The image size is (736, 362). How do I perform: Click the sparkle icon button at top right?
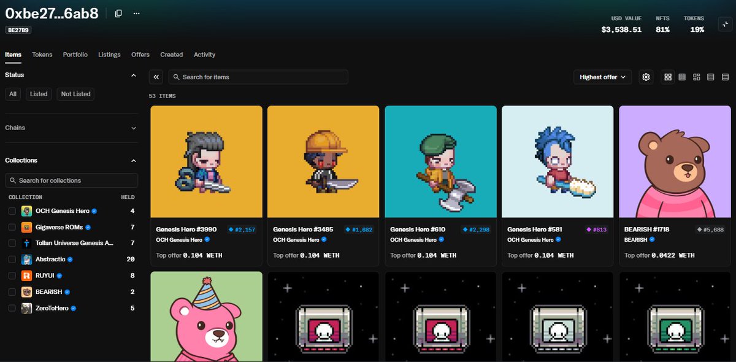click(724, 24)
